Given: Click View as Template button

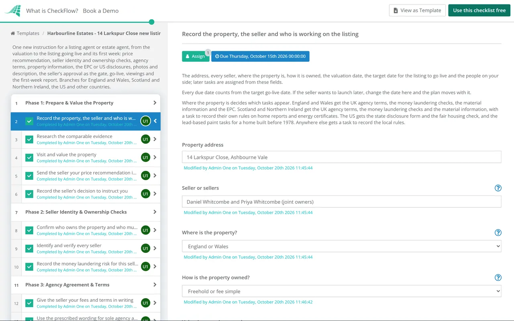Looking at the screenshot, I should 417,10.
